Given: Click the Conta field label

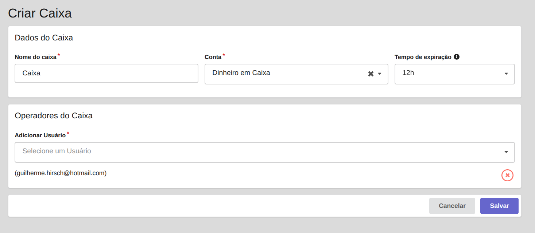Looking at the screenshot, I should 213,57.
